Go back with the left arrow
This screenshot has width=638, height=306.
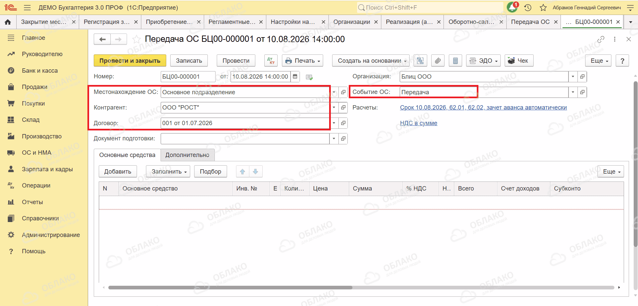102,39
